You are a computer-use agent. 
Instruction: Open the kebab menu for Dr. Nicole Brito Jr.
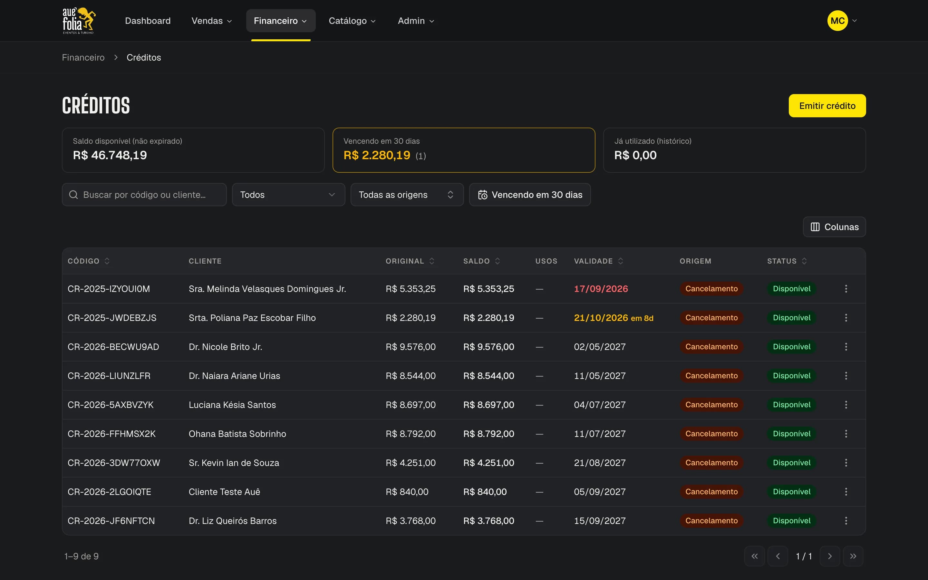click(846, 346)
